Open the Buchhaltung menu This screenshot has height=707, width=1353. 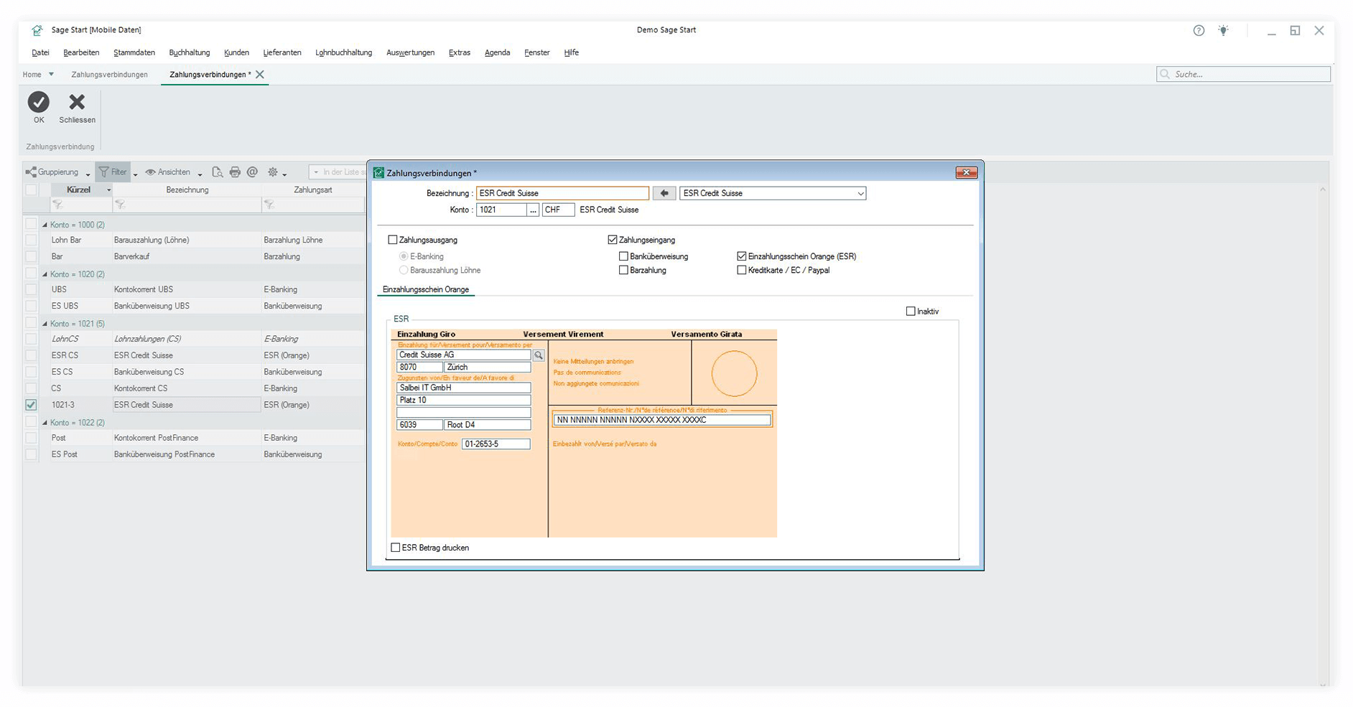tap(190, 52)
